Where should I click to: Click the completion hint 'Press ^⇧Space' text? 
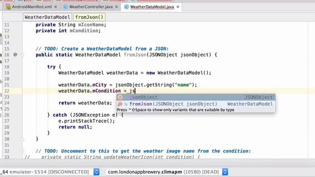pos(176,110)
